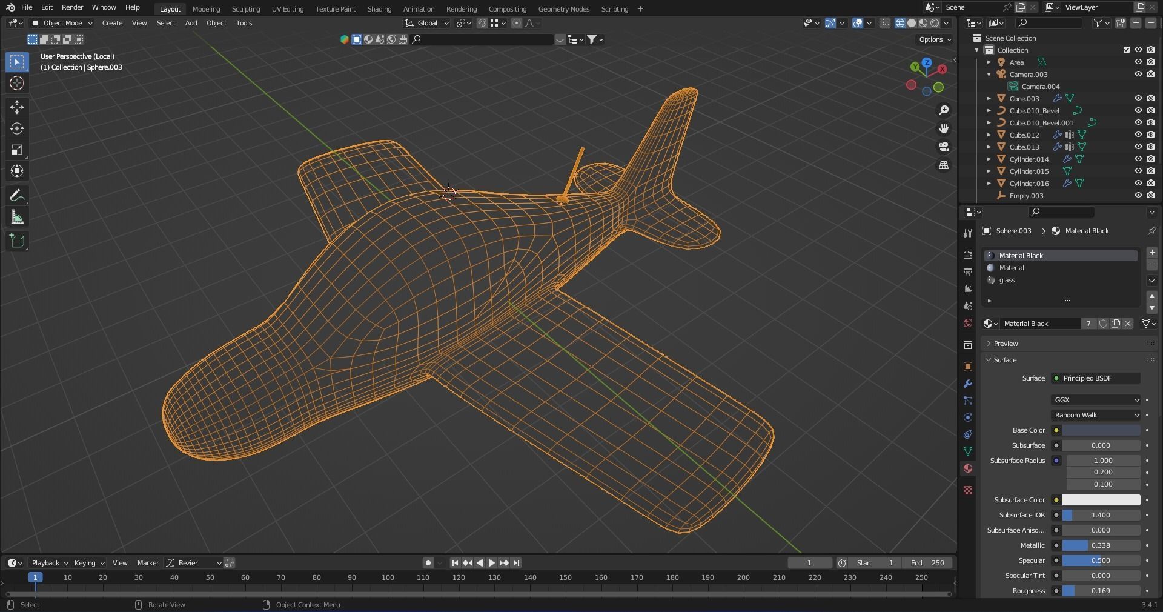The image size is (1163, 612).
Task: Open the Object Mode dropdown
Action: (x=62, y=23)
